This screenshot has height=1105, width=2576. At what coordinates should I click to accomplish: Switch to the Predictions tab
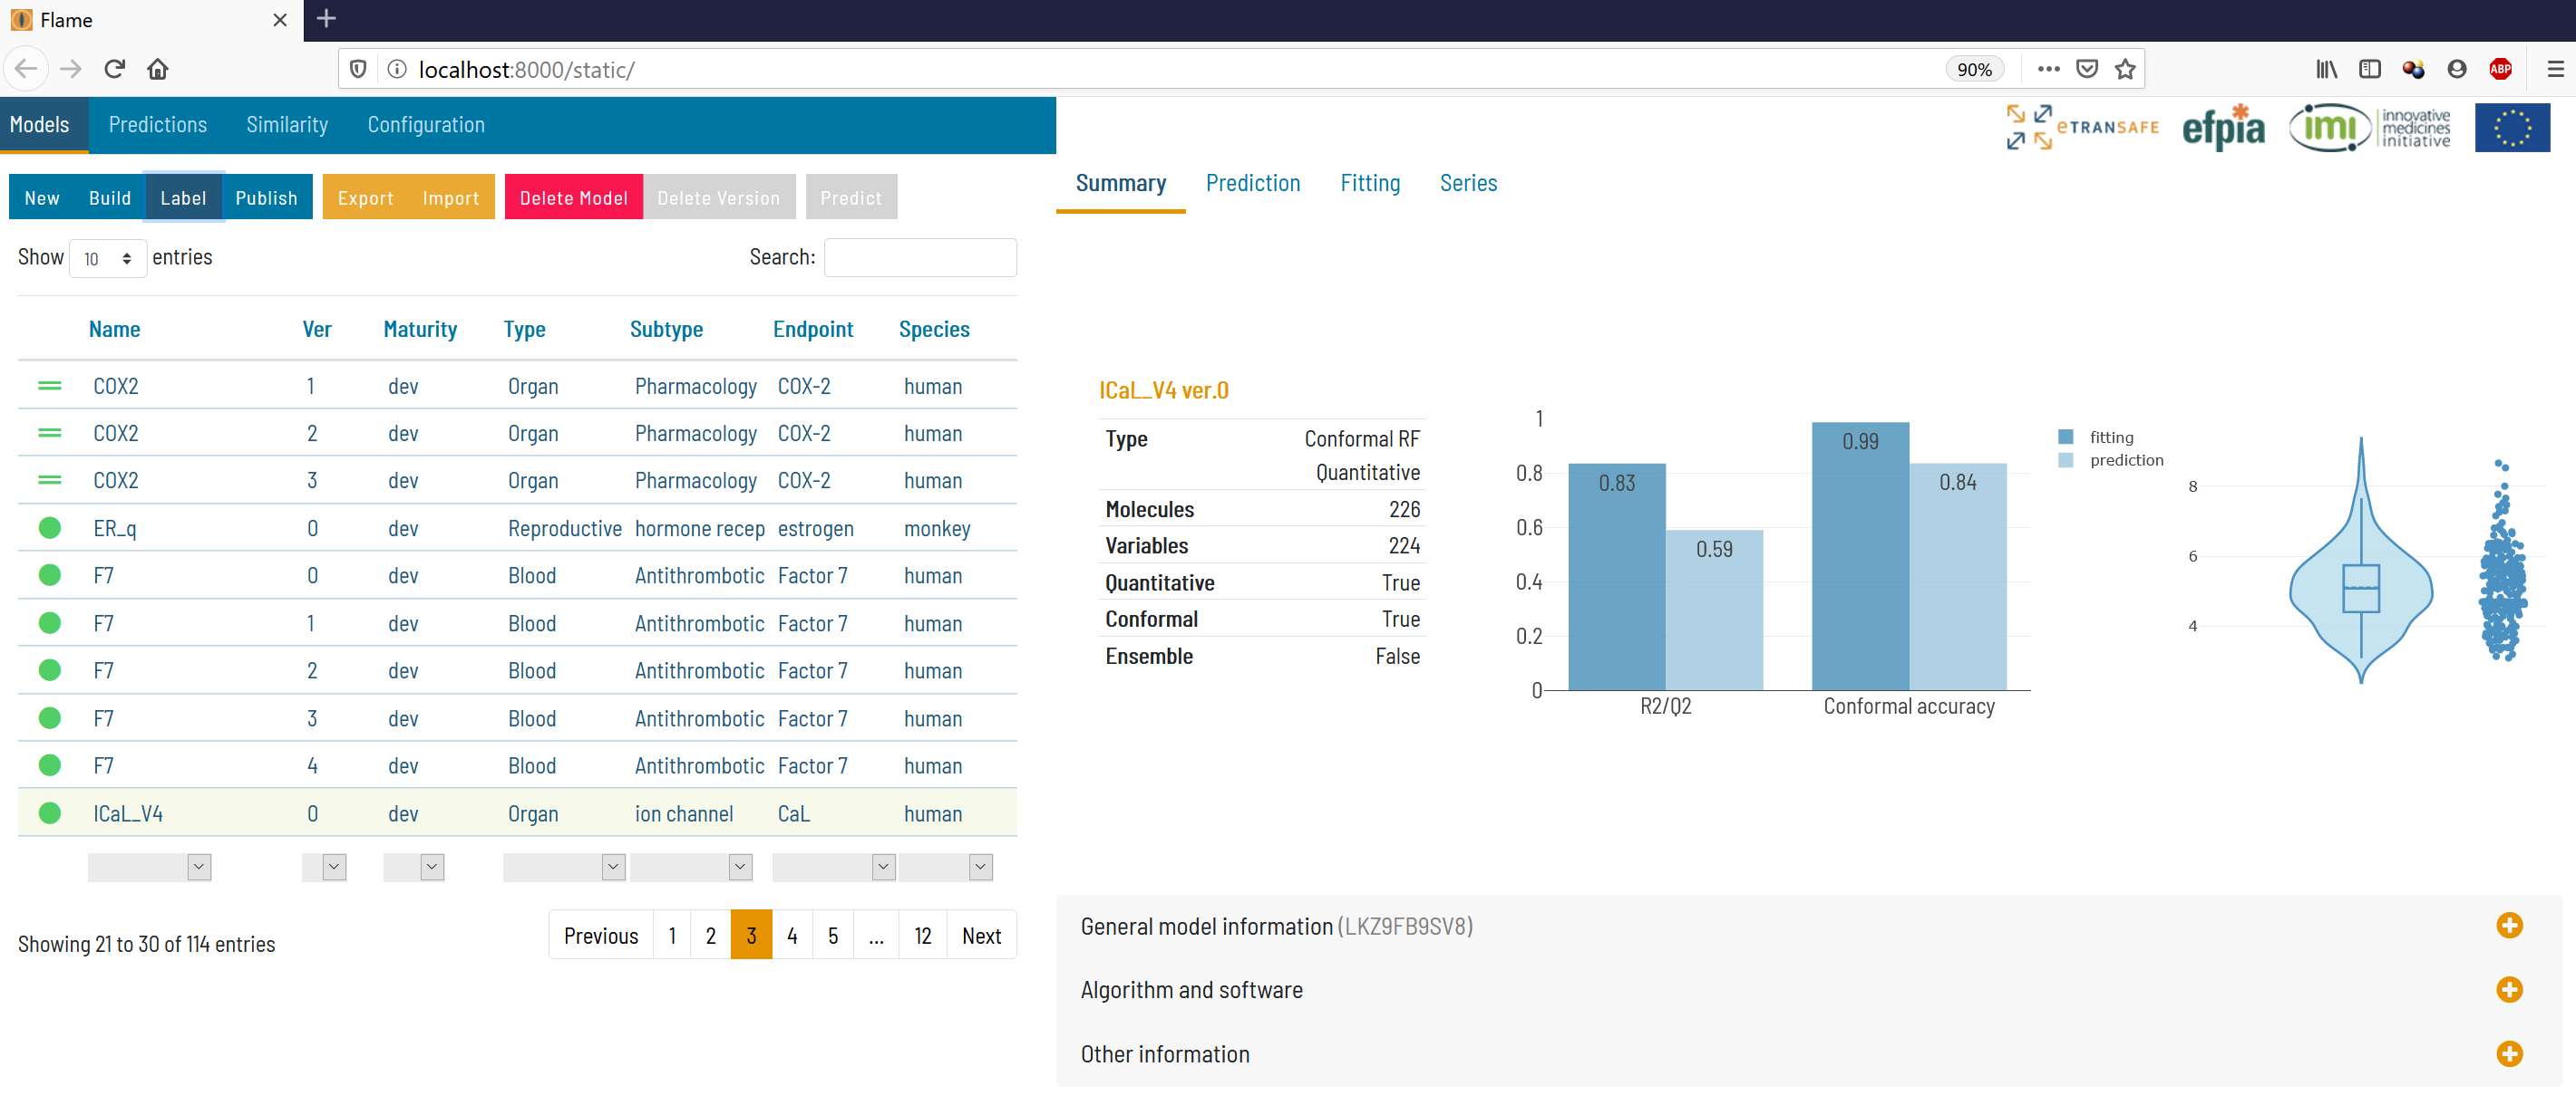pyautogui.click(x=158, y=125)
